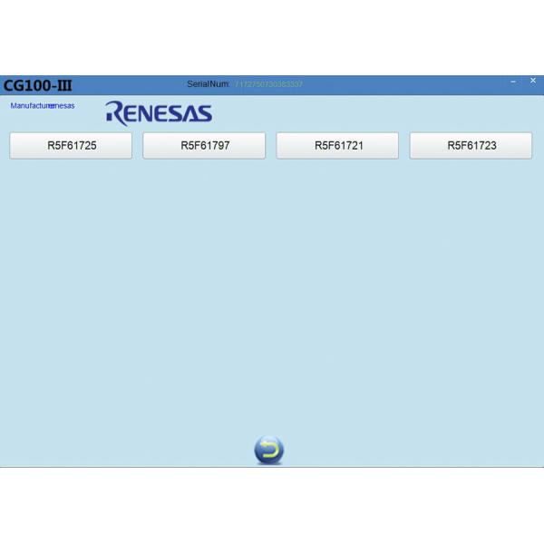Minimize the CG100-III window

click(513, 82)
